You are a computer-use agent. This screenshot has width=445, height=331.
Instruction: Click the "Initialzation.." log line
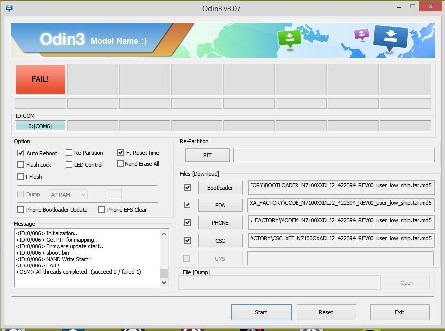tap(47, 233)
